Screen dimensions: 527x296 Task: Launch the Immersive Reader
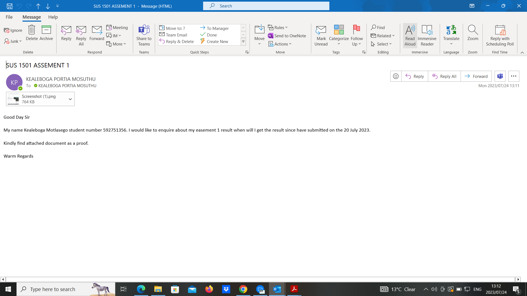(x=427, y=35)
